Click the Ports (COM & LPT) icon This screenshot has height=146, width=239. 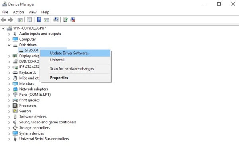click(x=15, y=95)
